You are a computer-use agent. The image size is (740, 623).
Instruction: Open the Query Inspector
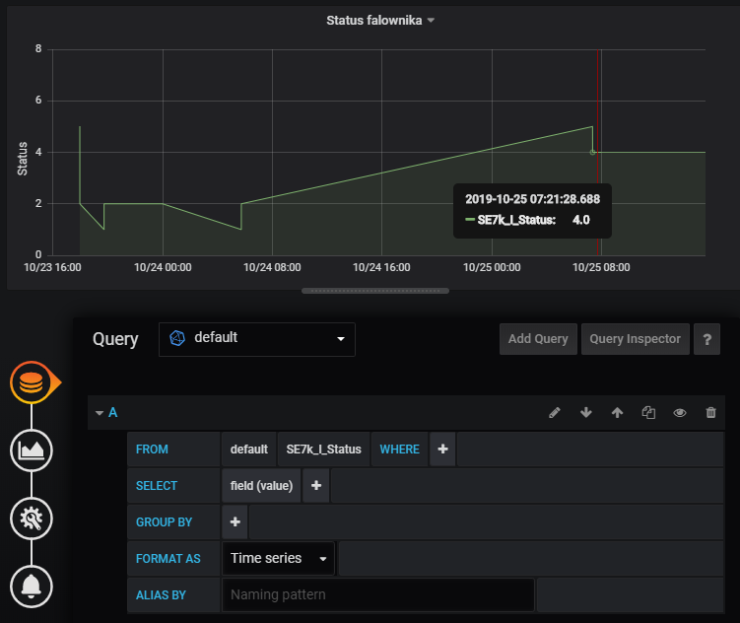[636, 339]
